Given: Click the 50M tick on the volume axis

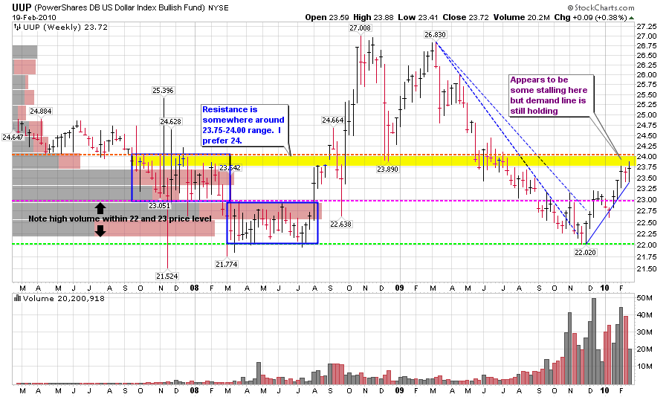Looking at the screenshot, I should (644, 298).
